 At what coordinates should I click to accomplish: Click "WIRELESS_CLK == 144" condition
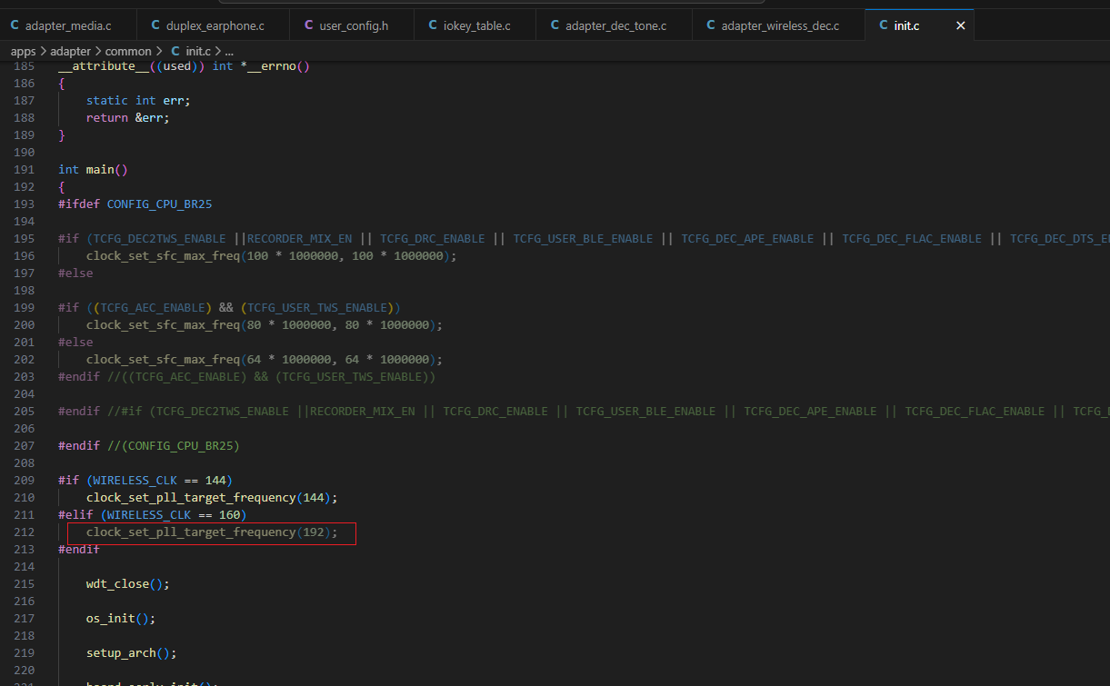pyautogui.click(x=160, y=480)
